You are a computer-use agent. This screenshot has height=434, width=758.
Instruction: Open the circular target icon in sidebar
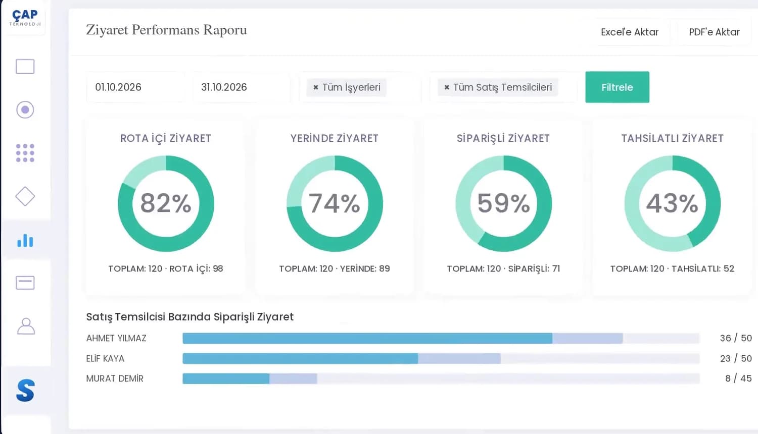coord(25,110)
